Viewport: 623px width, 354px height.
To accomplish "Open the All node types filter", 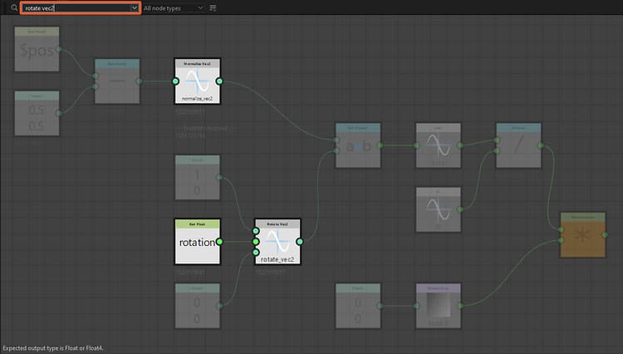I will 174,8.
